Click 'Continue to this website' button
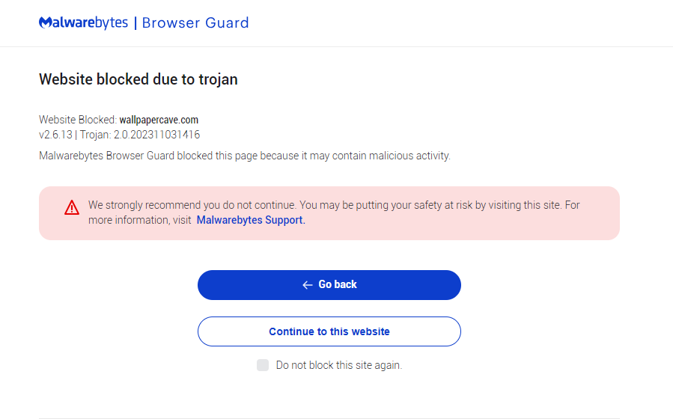Image resolution: width=673 pixels, height=419 pixels. [x=329, y=331]
